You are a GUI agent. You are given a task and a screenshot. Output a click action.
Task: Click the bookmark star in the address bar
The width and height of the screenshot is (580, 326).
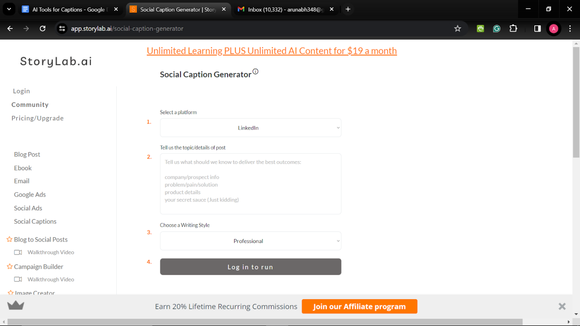point(457,28)
